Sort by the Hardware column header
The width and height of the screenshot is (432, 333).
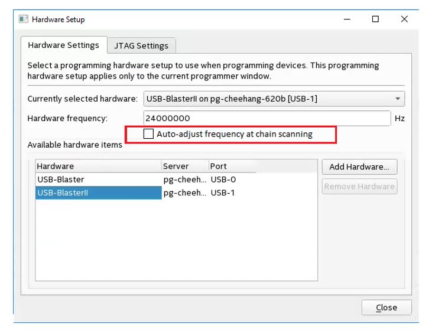click(98, 166)
